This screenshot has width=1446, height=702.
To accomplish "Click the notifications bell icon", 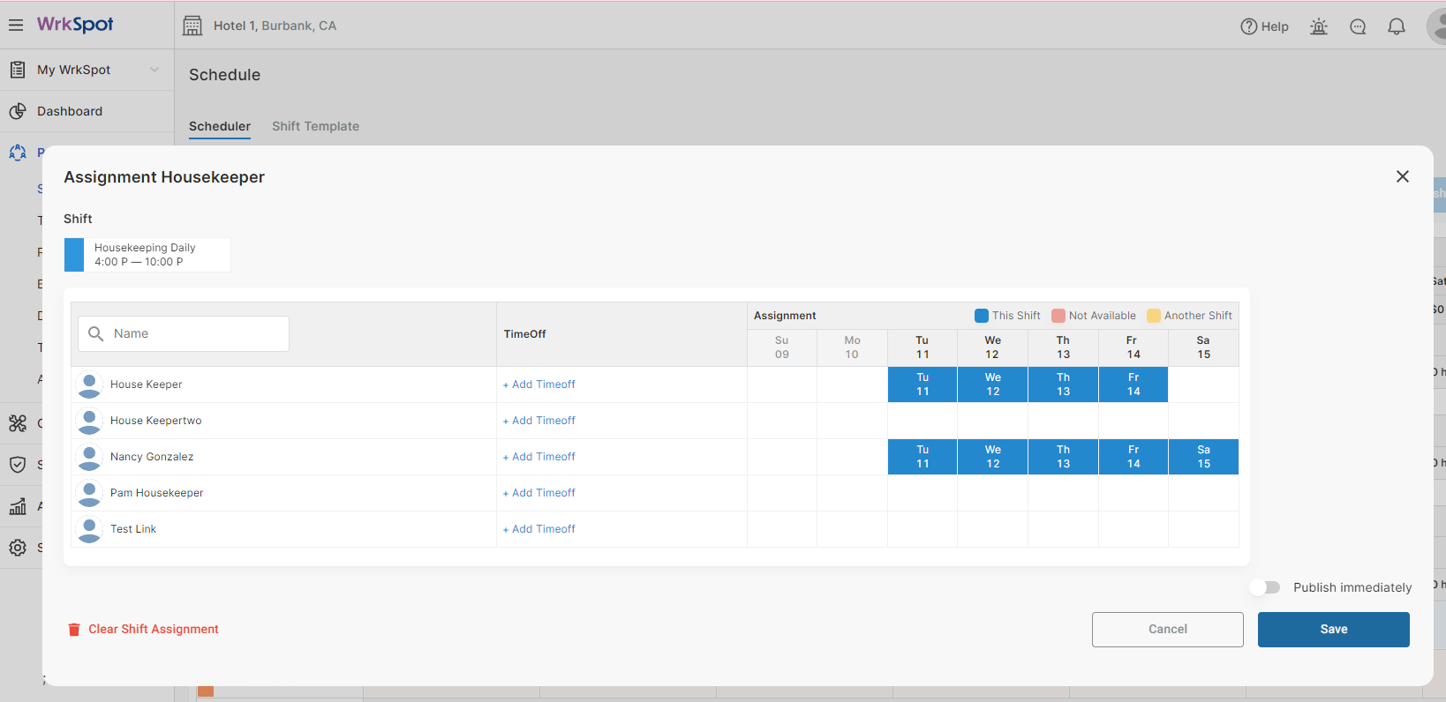I will pyautogui.click(x=1397, y=26).
